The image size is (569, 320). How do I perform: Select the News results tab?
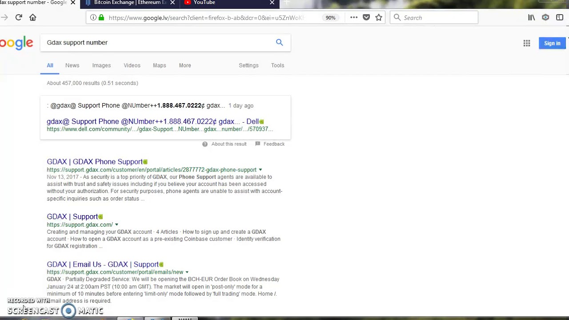[x=72, y=65]
